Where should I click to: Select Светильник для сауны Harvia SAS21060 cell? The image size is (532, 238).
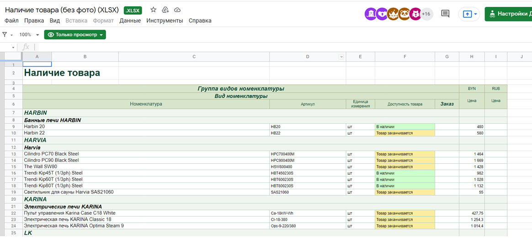[146, 192]
